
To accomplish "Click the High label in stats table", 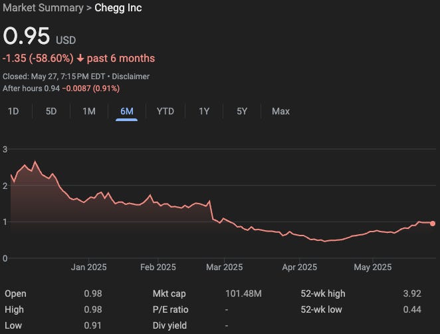I will click(x=14, y=309).
